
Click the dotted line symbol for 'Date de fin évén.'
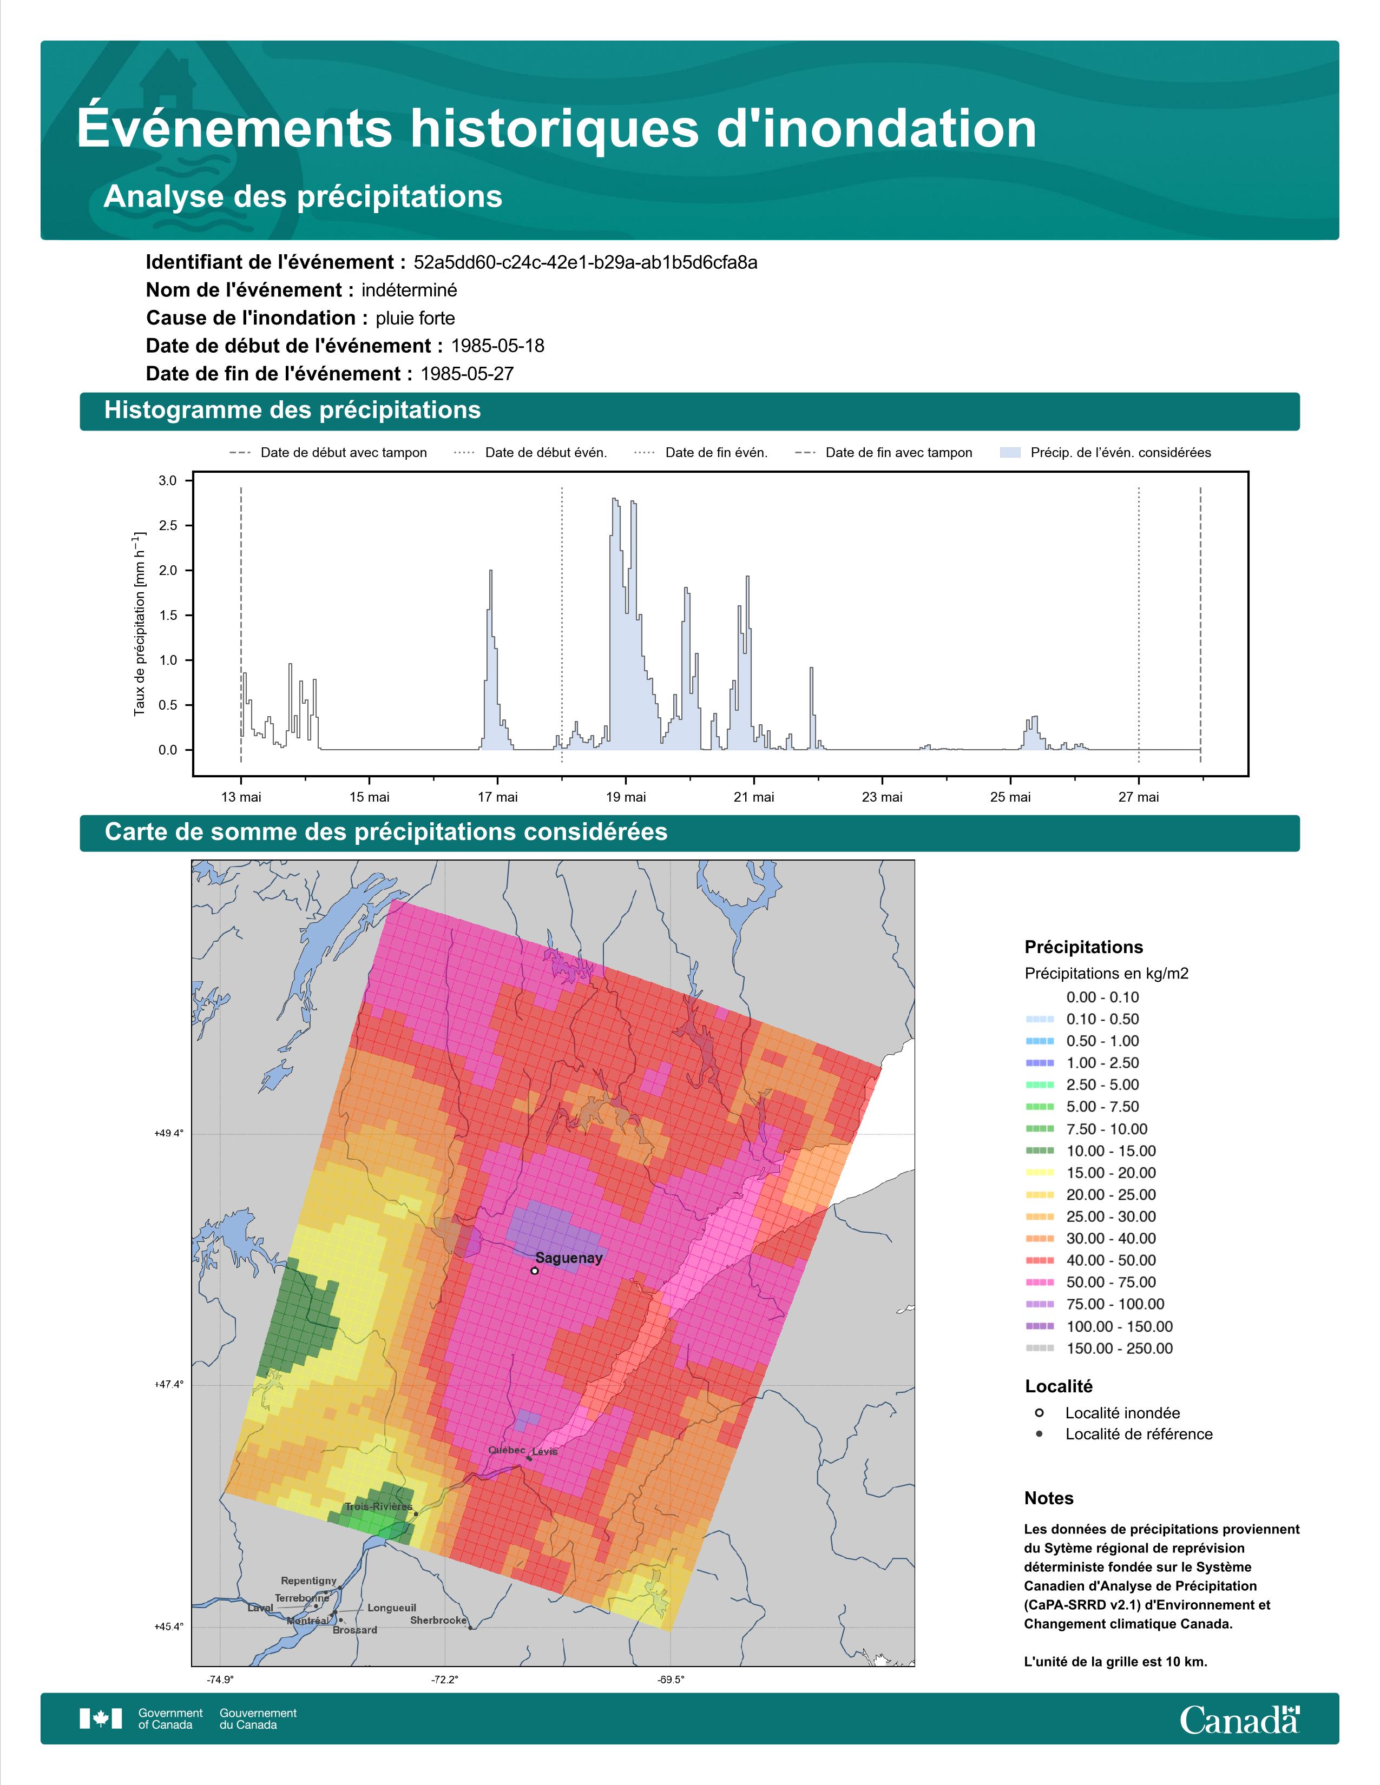[644, 453]
